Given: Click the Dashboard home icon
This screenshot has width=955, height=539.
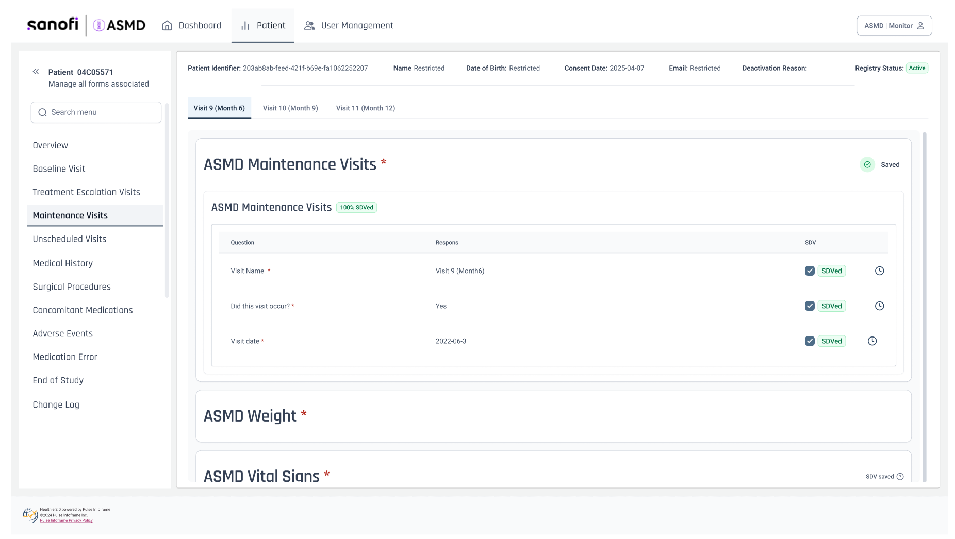Looking at the screenshot, I should (x=167, y=26).
